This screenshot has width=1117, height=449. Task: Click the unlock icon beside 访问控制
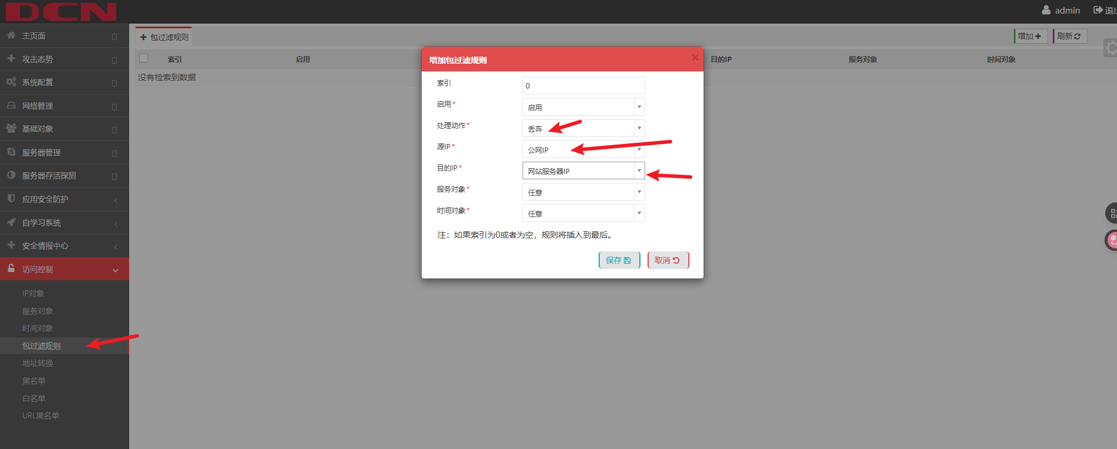tap(11, 268)
